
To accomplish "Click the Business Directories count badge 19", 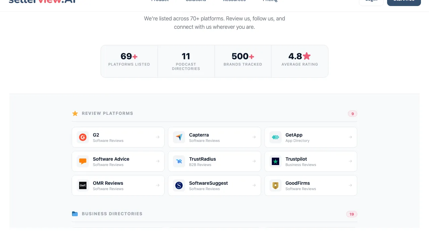I will [x=352, y=214].
